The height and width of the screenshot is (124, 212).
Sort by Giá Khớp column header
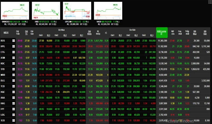pyautogui.click(x=89, y=32)
